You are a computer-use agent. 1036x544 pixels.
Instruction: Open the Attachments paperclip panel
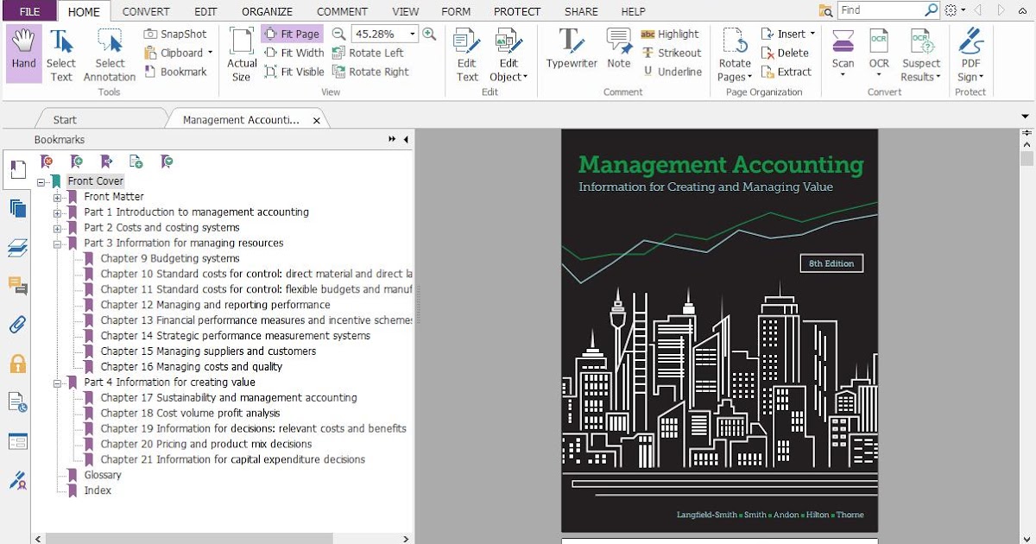point(17,325)
